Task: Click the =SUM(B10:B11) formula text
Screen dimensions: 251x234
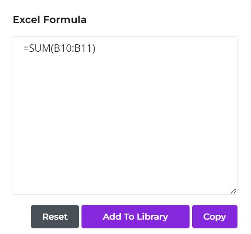Action: [59, 48]
